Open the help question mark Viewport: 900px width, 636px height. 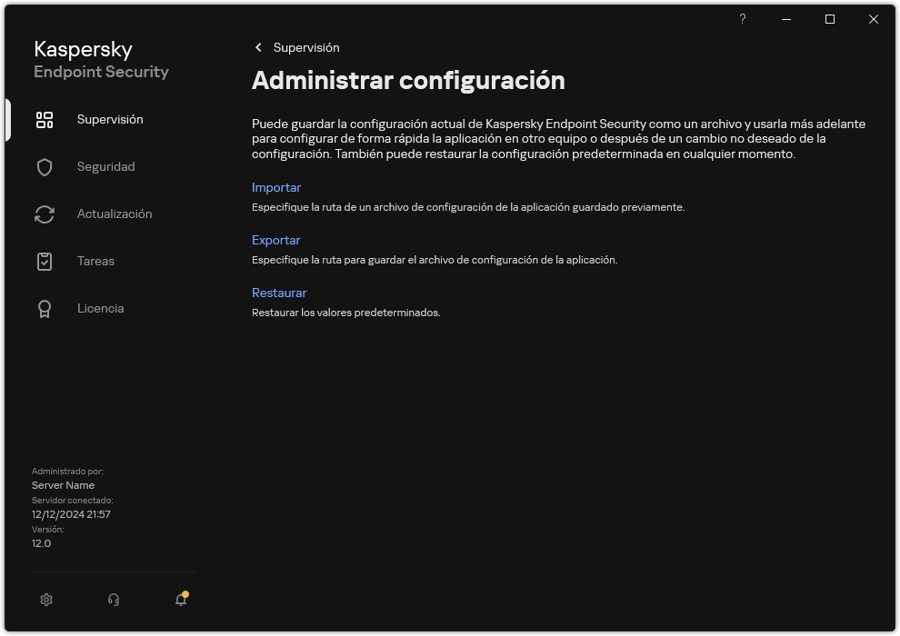742,19
